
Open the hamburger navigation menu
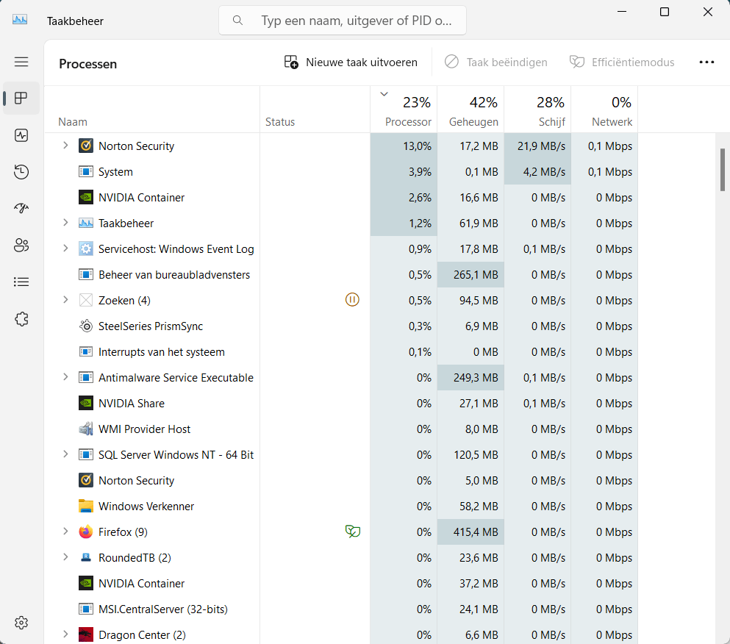21,62
